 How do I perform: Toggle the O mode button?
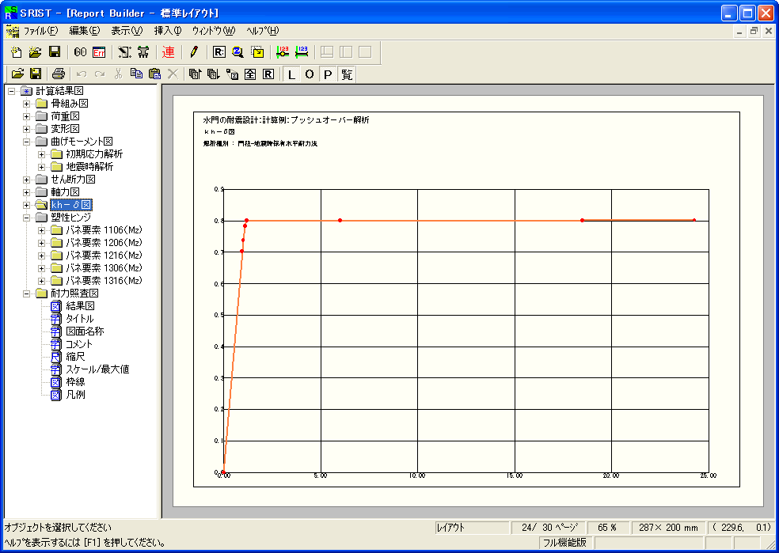(310, 74)
